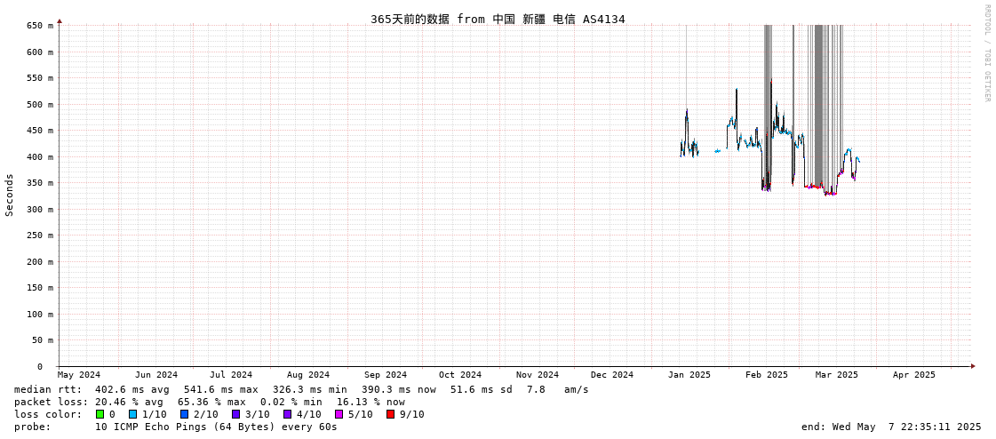Click the Apr 2025 x-axis label
996x439 pixels.
[914, 375]
